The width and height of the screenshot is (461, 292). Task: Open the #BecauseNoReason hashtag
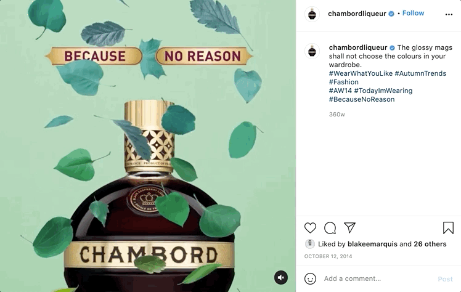pos(362,99)
